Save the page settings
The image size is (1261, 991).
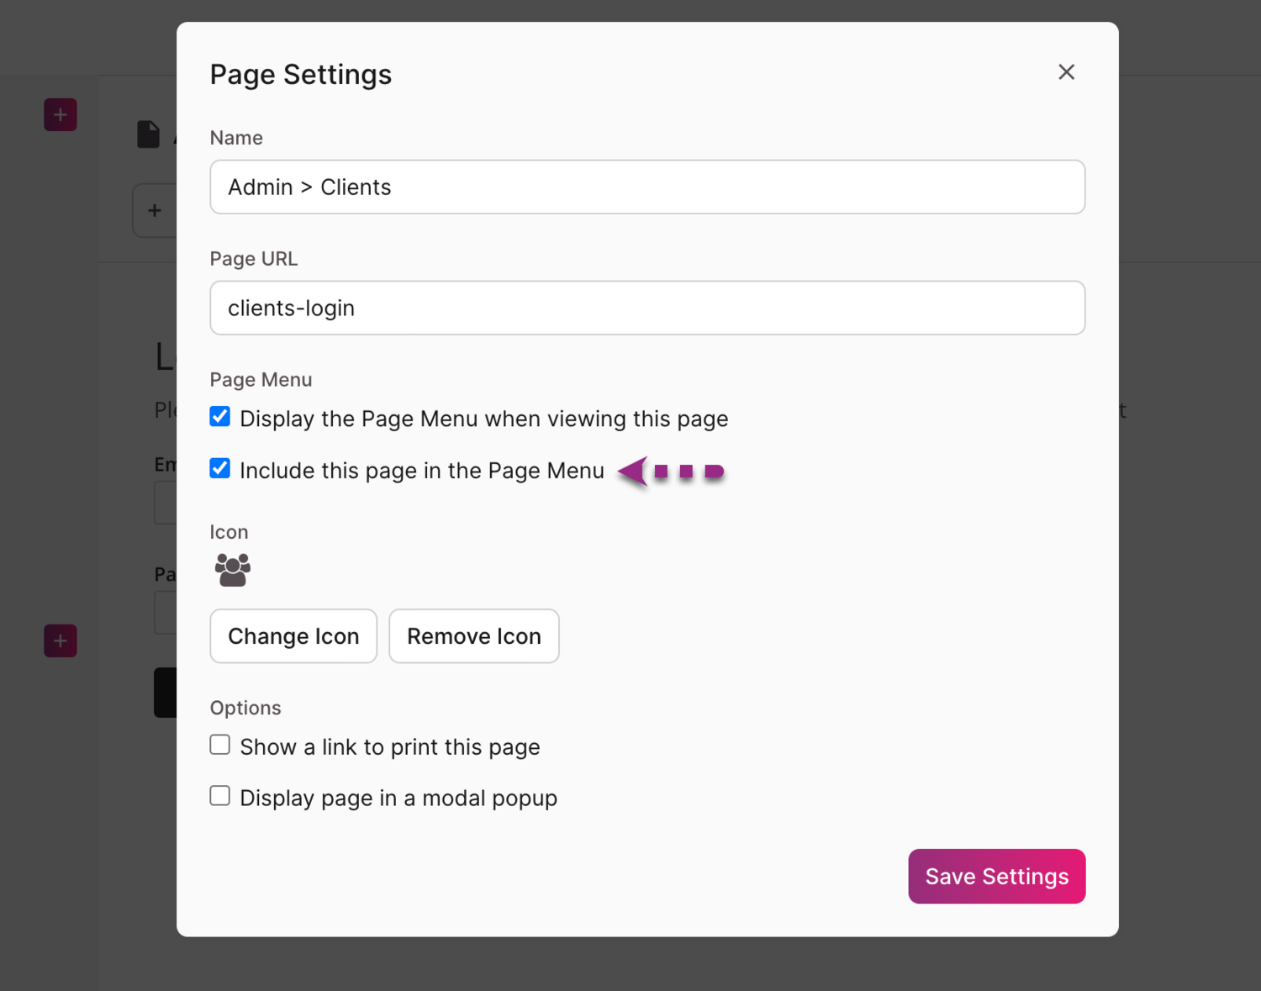coord(996,876)
